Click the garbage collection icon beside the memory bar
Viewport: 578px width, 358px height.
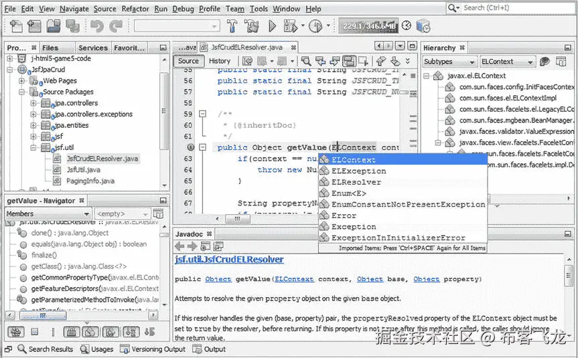click(x=407, y=25)
